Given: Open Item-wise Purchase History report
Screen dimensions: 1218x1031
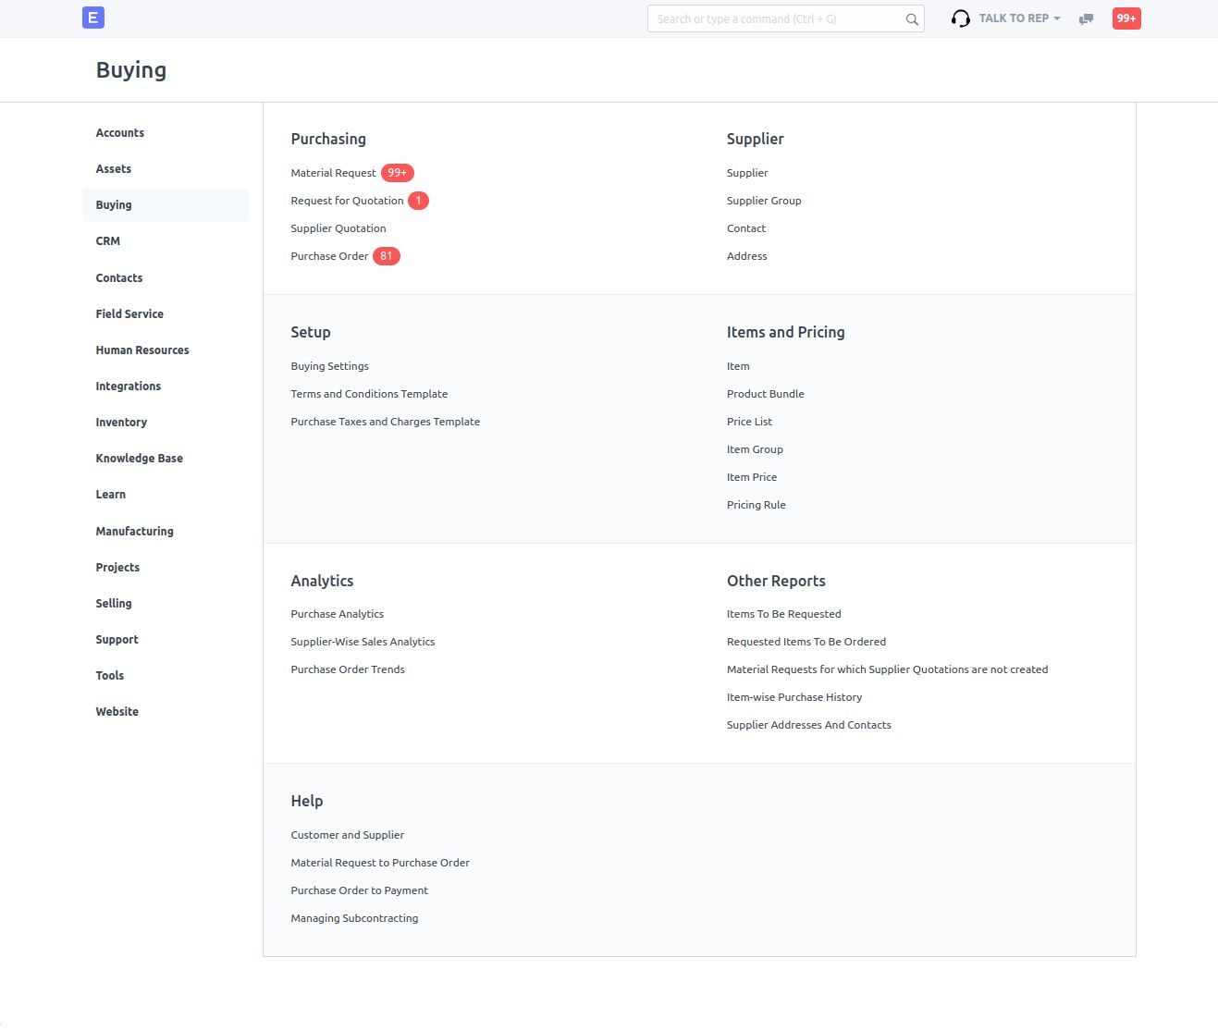Looking at the screenshot, I should point(794,697).
